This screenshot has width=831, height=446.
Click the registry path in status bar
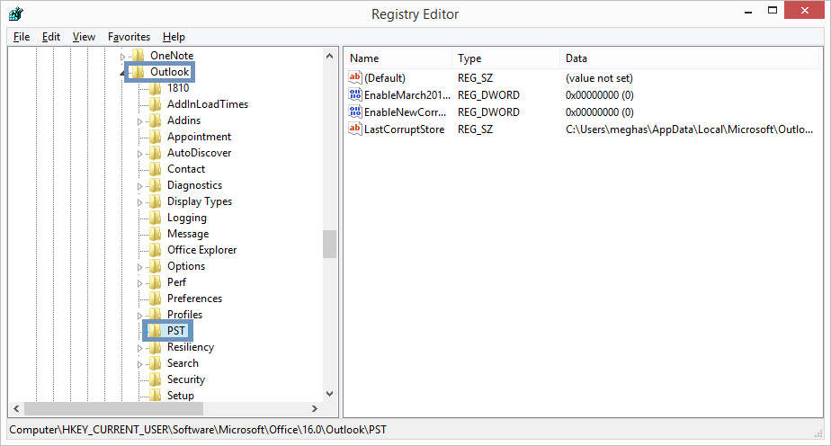[198, 430]
